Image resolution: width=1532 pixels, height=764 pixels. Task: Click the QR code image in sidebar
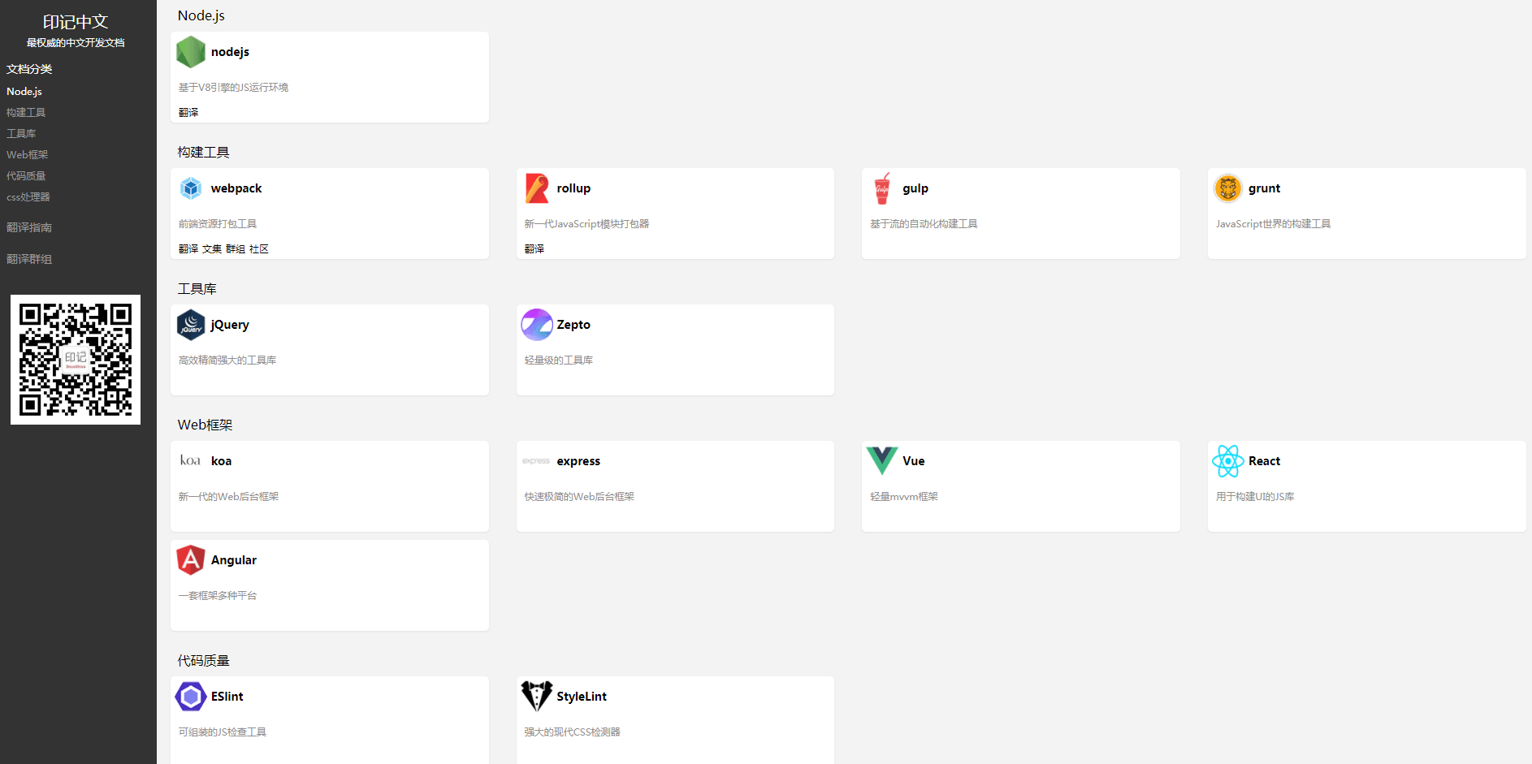coord(76,360)
